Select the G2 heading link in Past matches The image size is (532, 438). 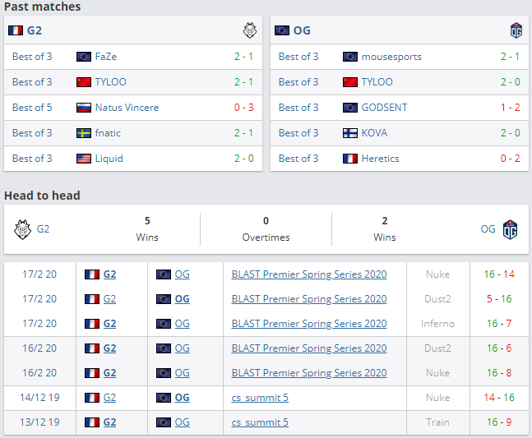(x=35, y=30)
